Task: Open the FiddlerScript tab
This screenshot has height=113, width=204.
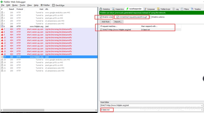Action: (164, 9)
